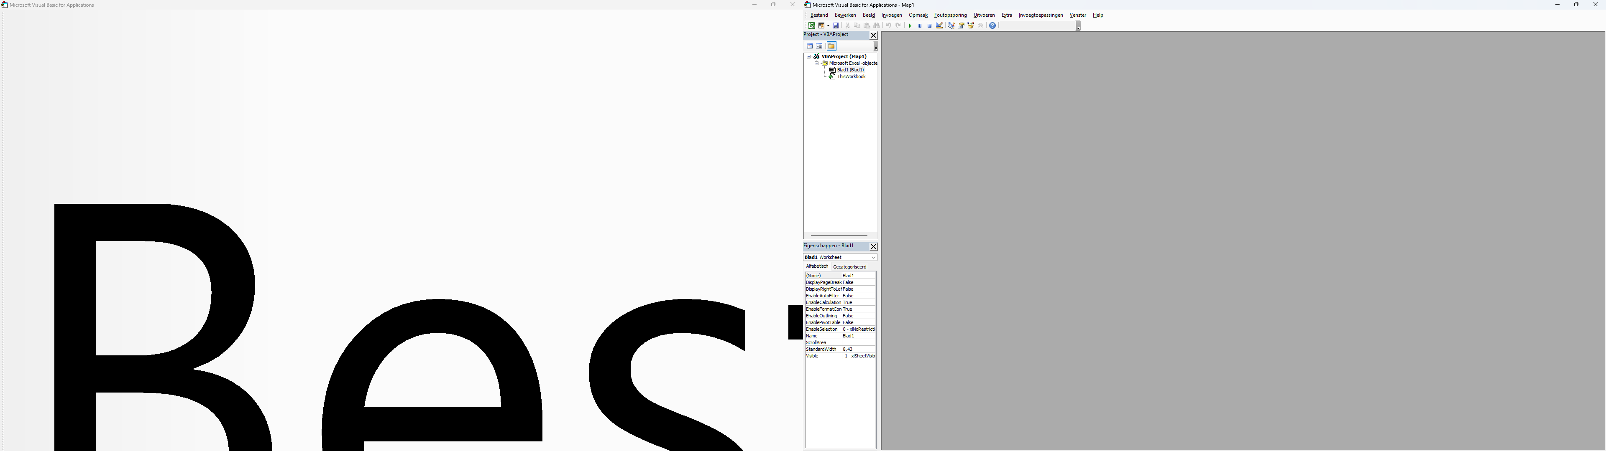Screen dimensions: 1606x451
Task: Close the Eigenschappen - Blad1 panel
Action: pos(873,247)
